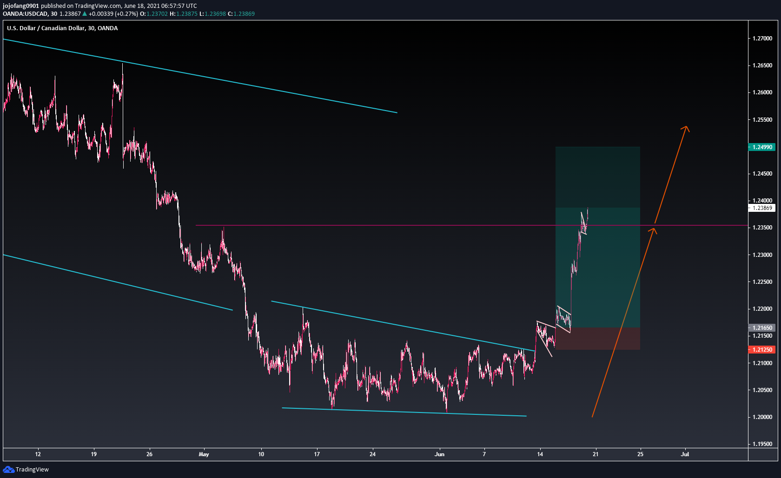Click the 1.25500 price axis label
Viewport: 781px width, 478px height.
point(762,120)
